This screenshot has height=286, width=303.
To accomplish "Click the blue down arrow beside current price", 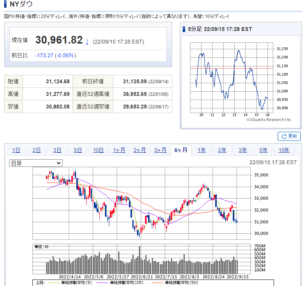I will point(87,41).
